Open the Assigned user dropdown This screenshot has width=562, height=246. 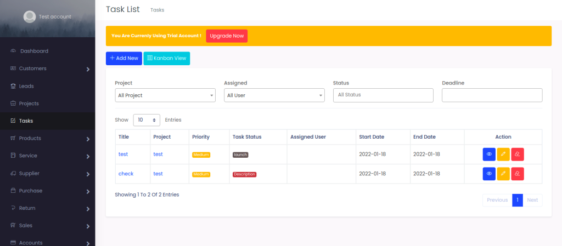click(274, 95)
